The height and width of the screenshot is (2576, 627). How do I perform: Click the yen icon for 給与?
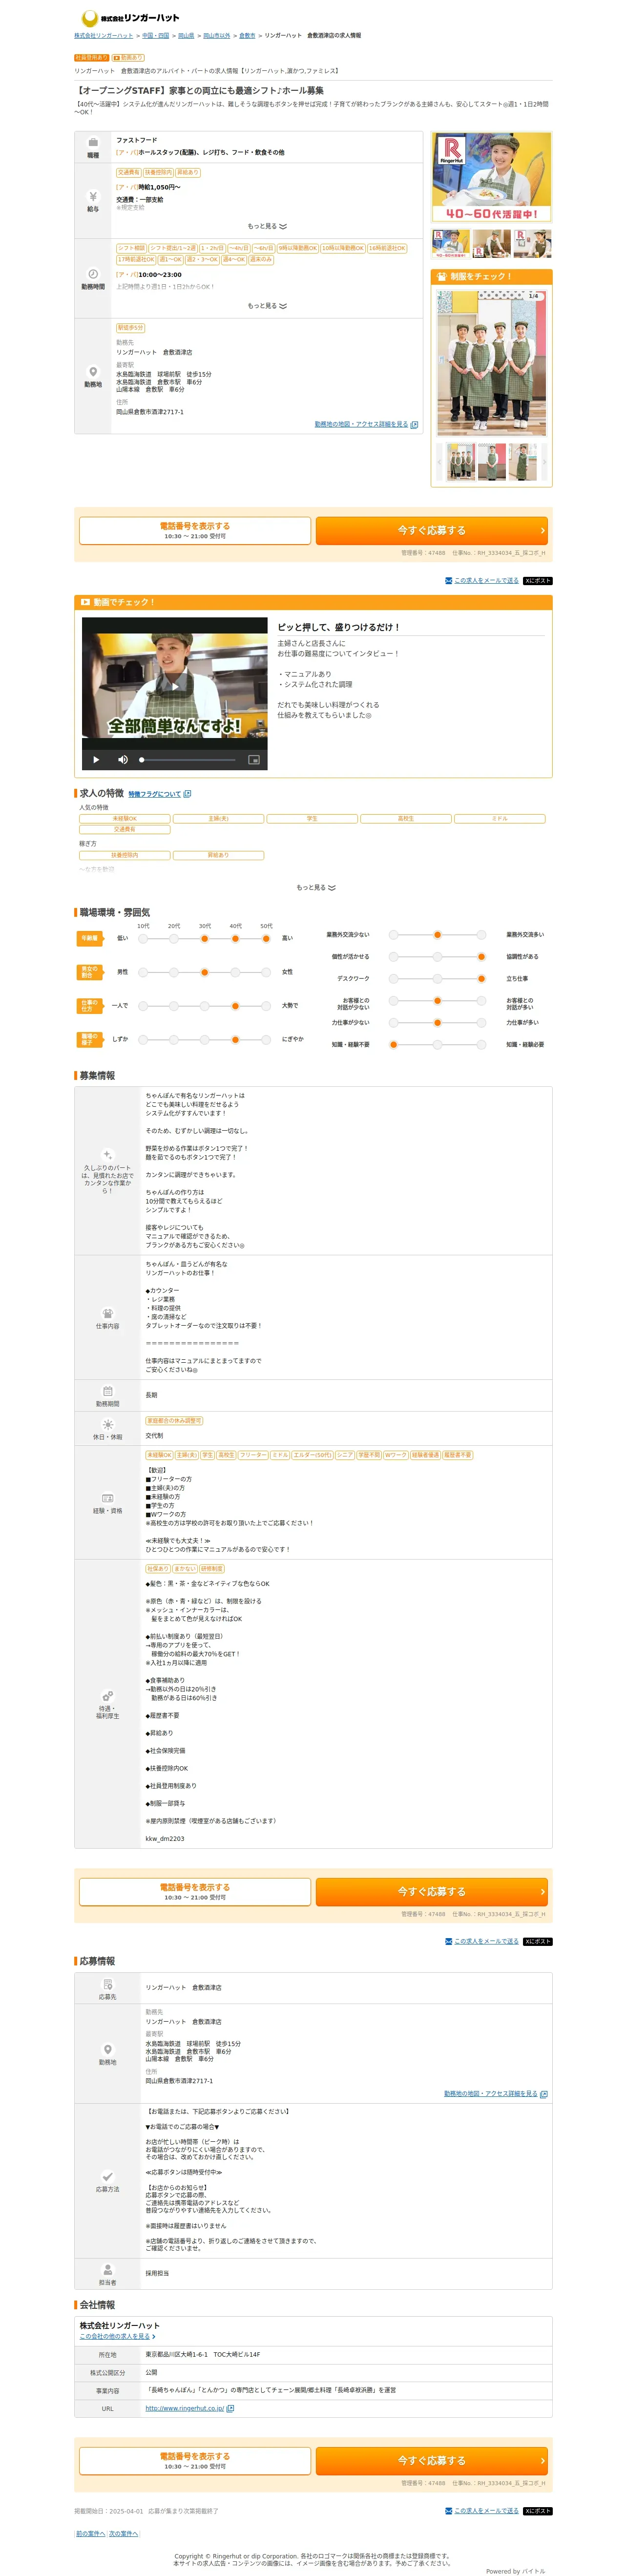93,196
